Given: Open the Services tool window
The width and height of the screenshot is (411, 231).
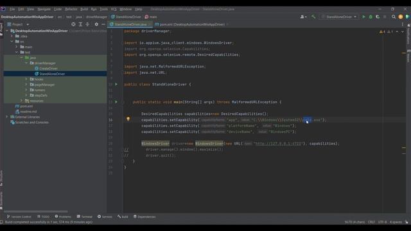Looking at the screenshot, I should pos(105,217).
